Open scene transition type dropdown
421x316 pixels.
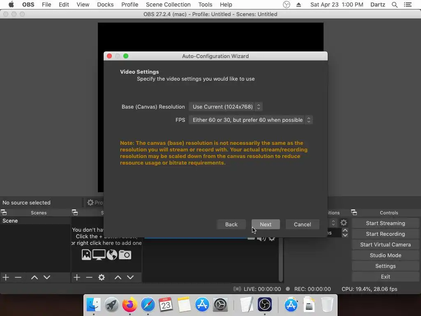[332, 223]
